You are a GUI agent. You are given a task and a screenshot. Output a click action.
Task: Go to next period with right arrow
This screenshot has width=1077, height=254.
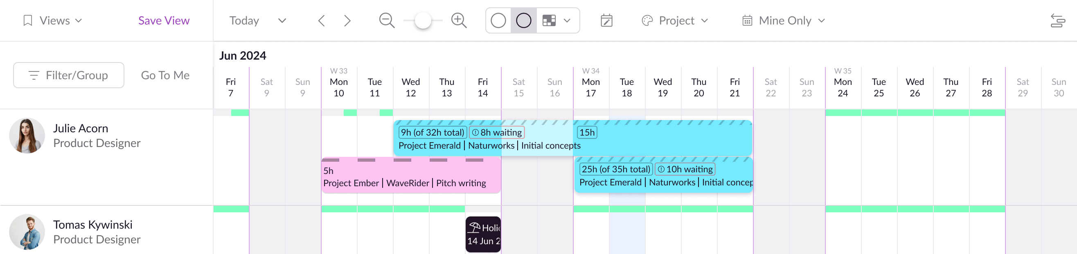pos(347,20)
